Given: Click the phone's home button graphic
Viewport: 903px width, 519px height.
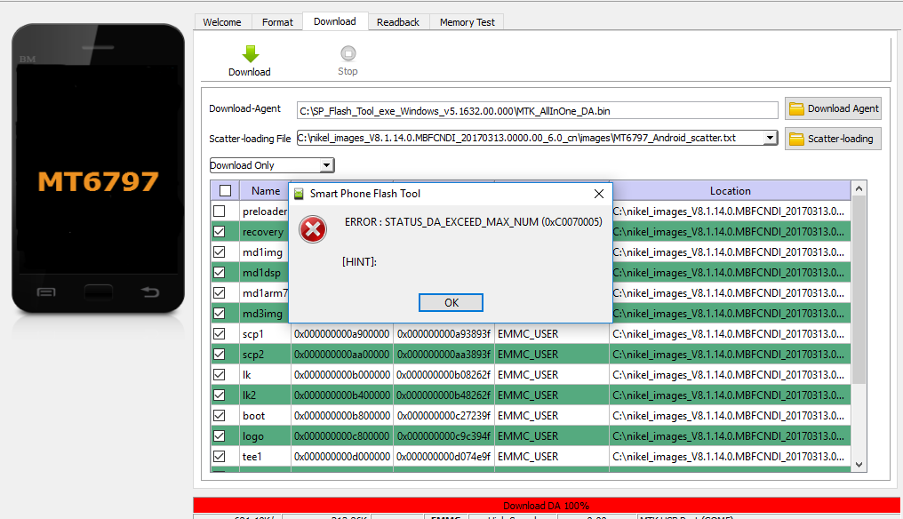Looking at the screenshot, I should pos(98,291).
